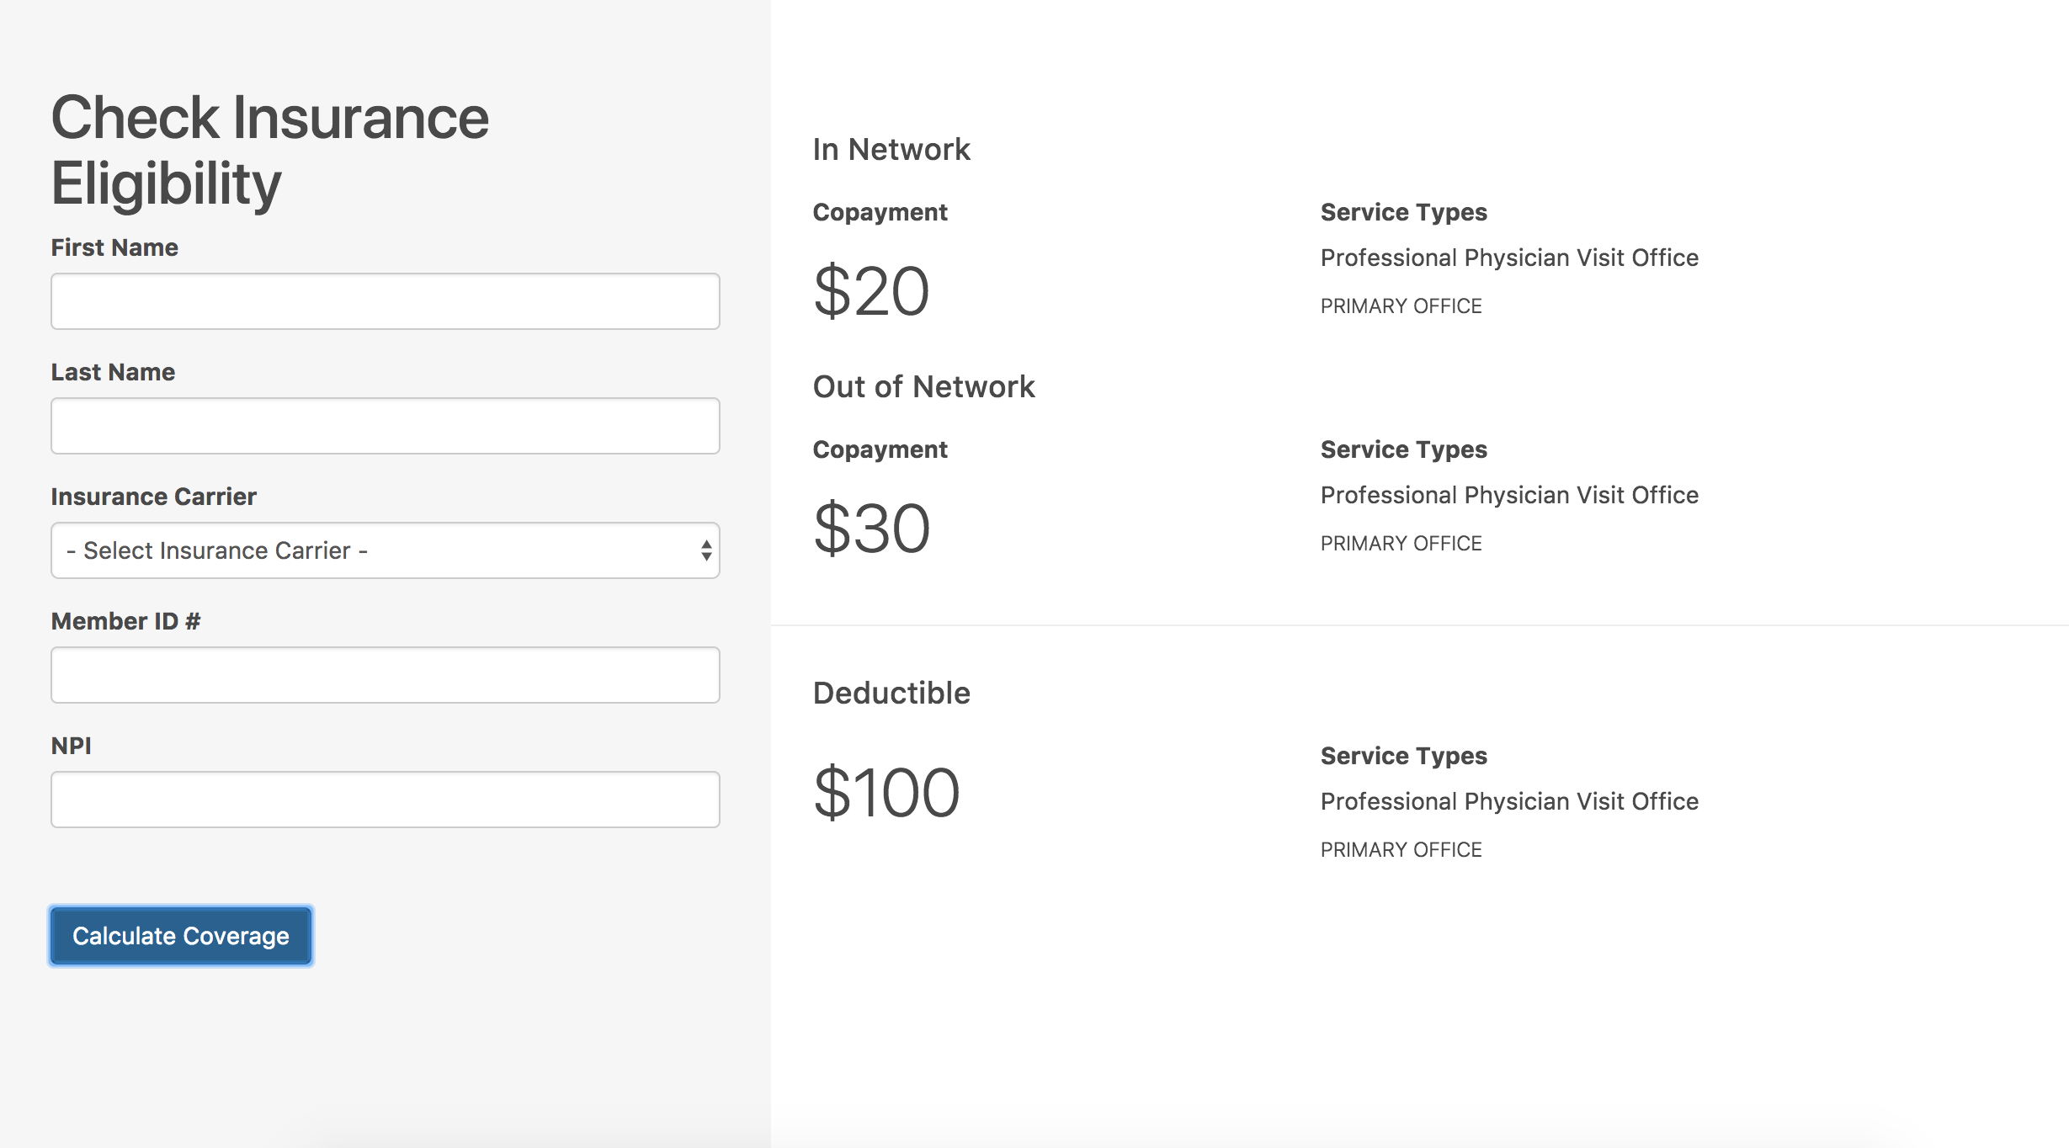Click the Member ID # label

(x=125, y=621)
